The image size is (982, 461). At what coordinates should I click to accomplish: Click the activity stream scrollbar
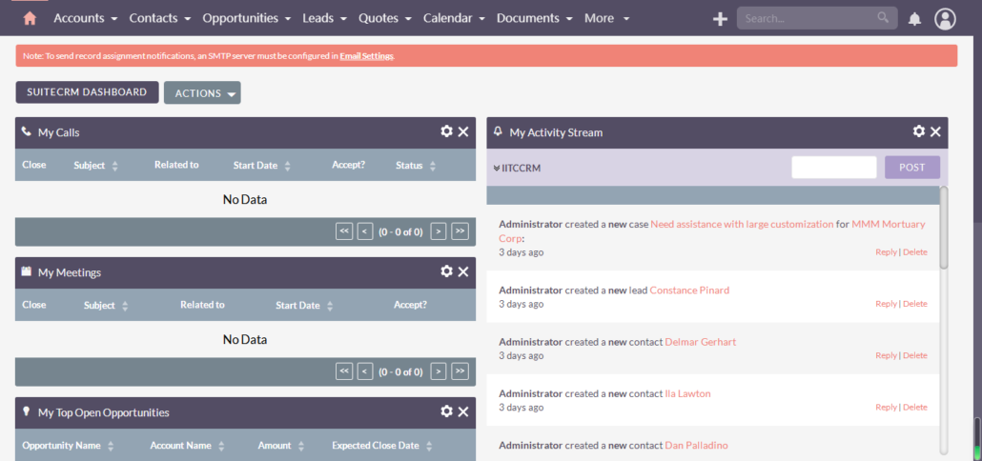click(x=944, y=229)
